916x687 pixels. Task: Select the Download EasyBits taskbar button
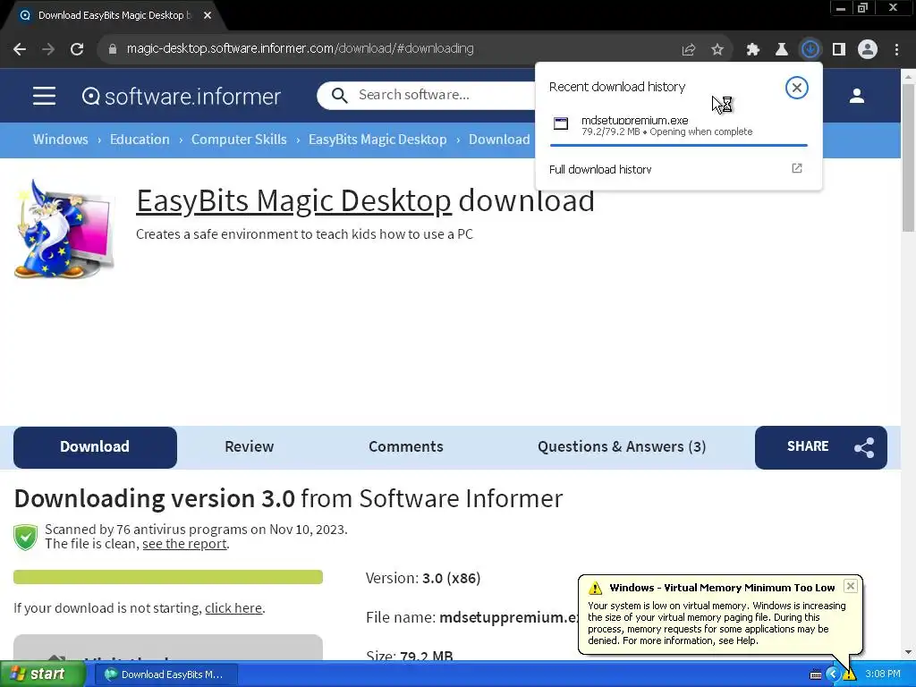165,674
